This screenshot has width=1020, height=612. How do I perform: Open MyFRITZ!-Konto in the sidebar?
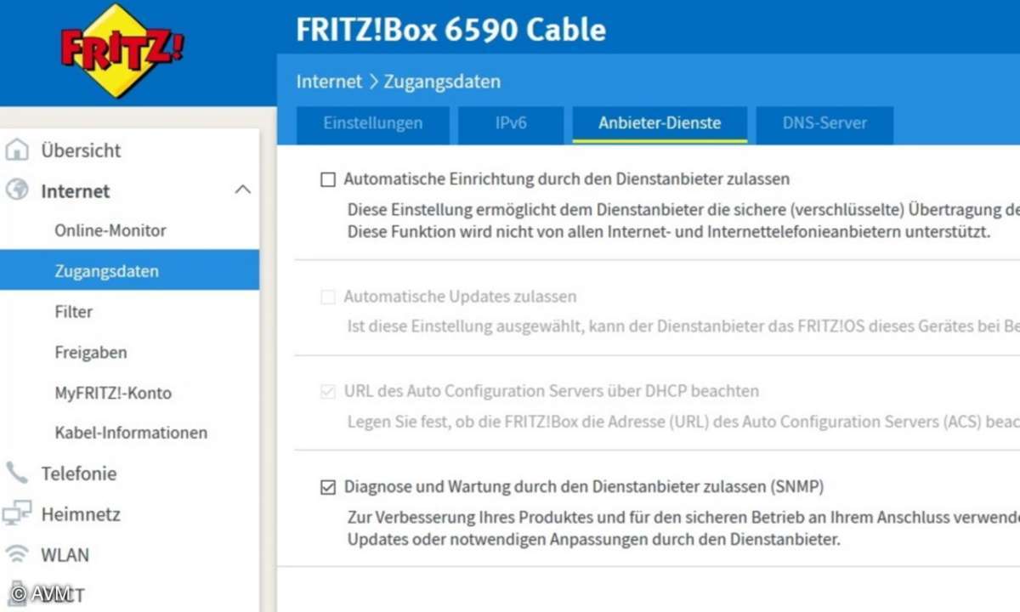(113, 393)
